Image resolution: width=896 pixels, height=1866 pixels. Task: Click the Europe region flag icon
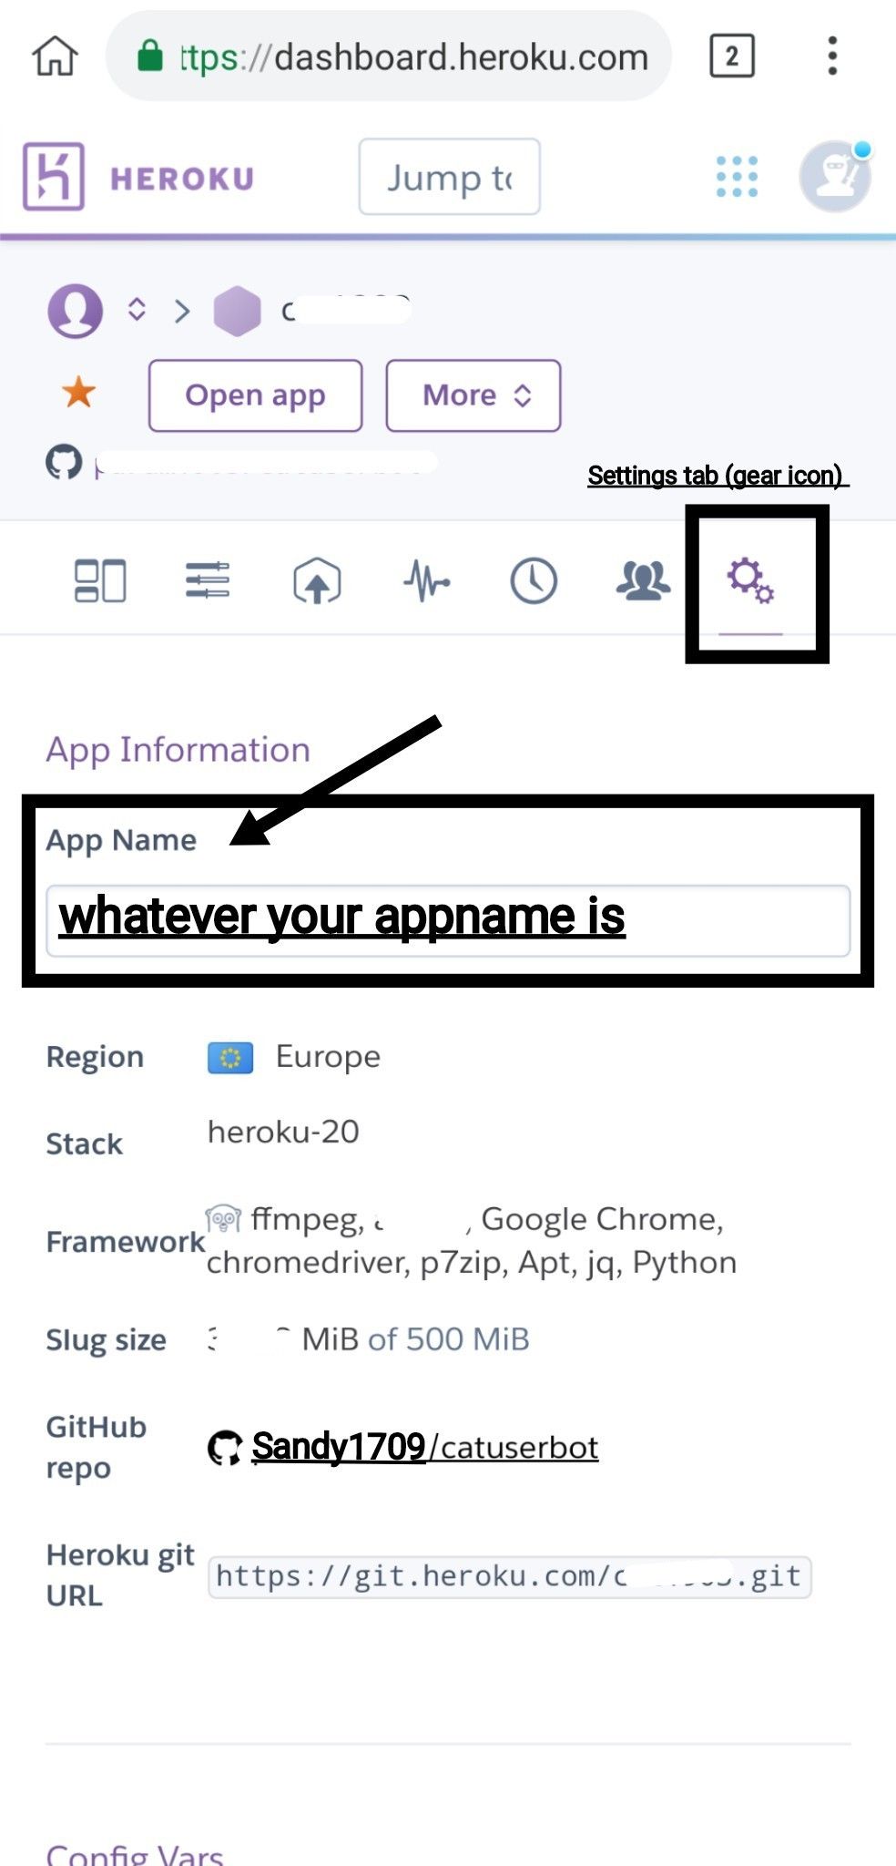(x=230, y=1058)
